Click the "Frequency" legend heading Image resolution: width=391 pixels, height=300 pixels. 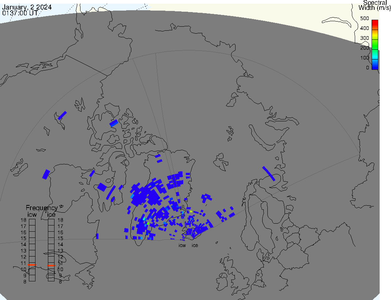click(x=42, y=208)
